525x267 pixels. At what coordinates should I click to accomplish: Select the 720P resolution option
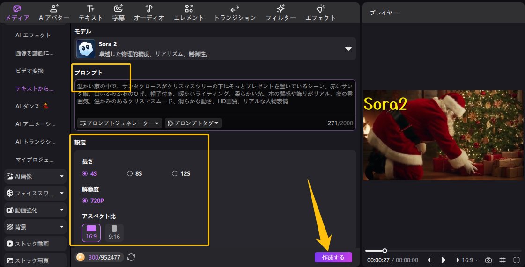93,201
